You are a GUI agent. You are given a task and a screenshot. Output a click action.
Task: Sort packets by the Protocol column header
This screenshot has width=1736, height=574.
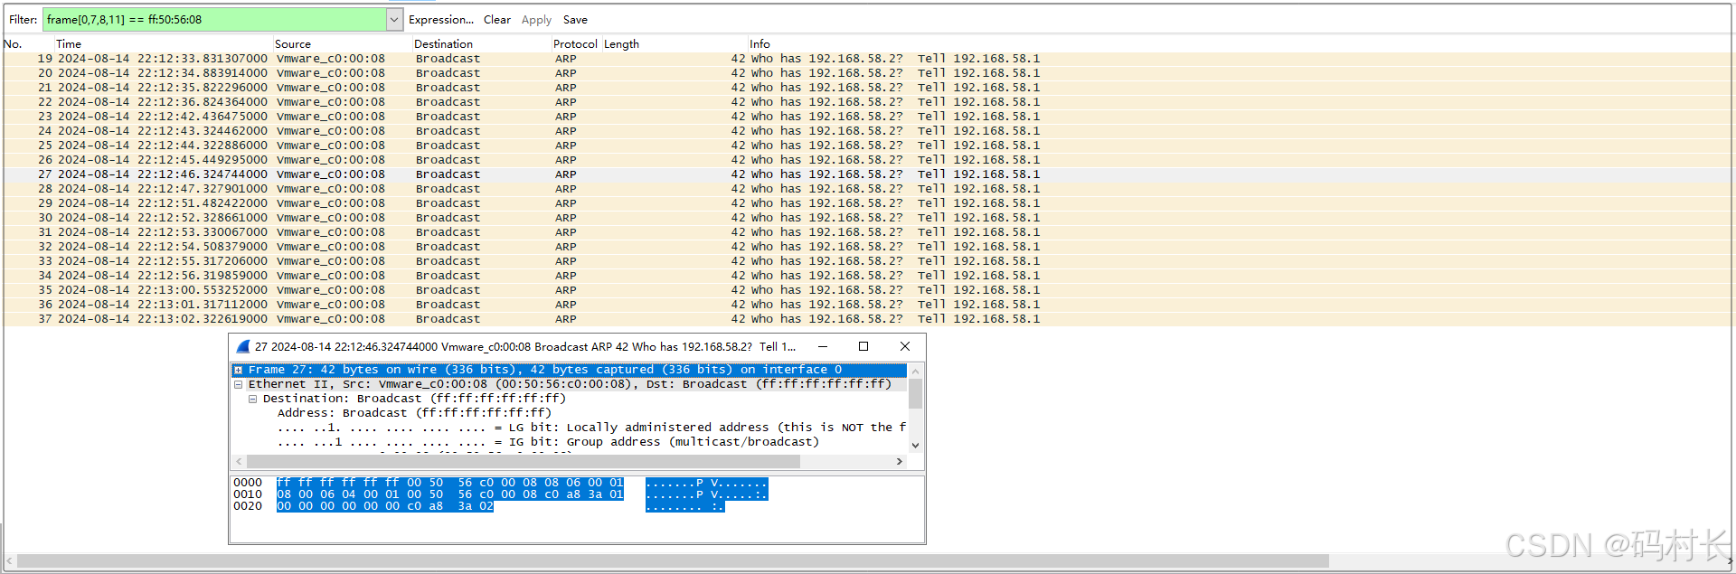tap(575, 43)
